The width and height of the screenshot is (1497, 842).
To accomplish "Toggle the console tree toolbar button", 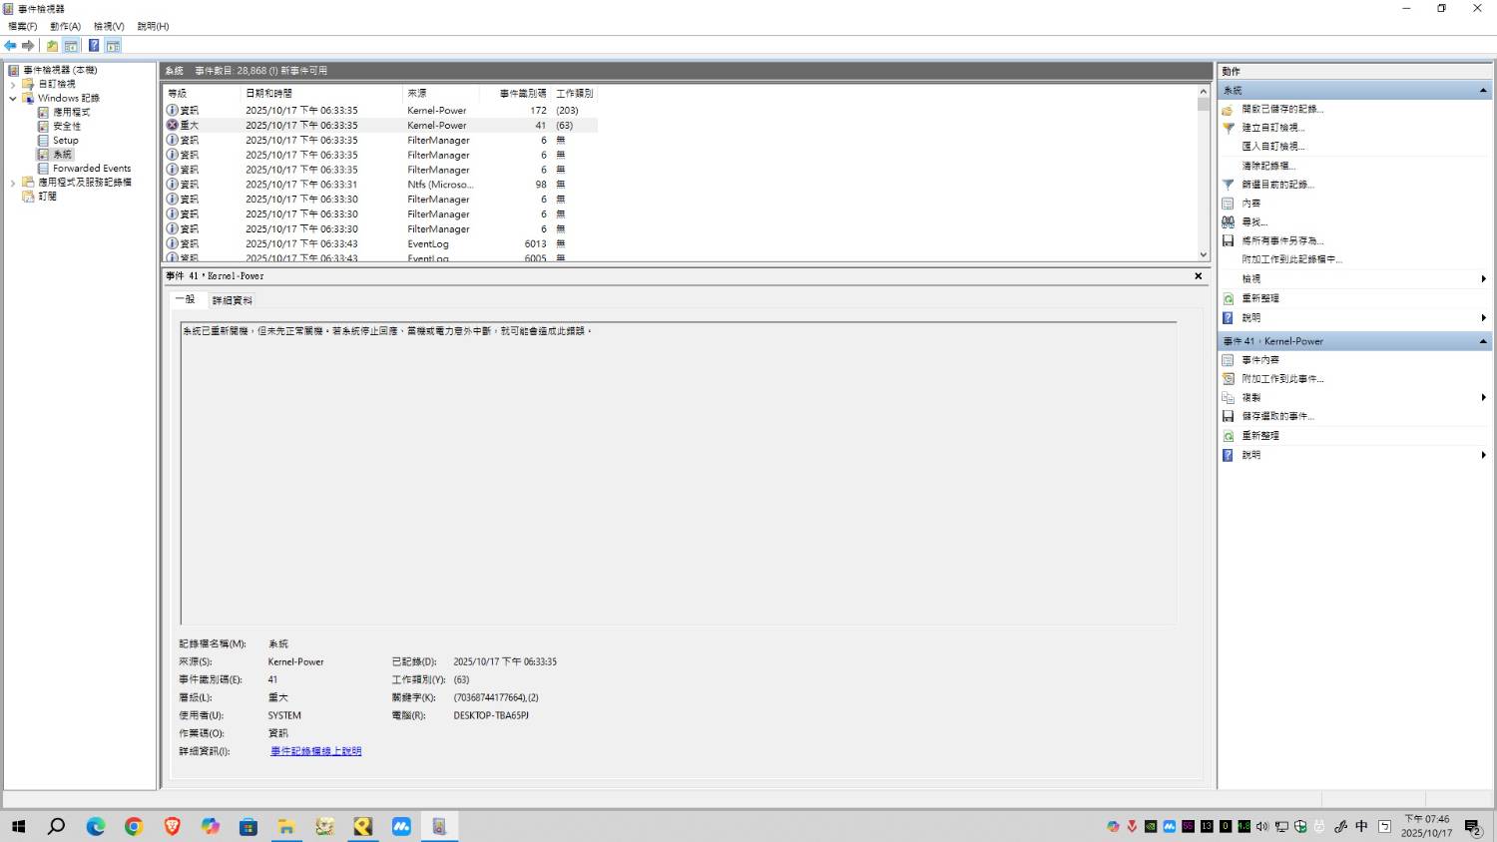I will point(71,46).
